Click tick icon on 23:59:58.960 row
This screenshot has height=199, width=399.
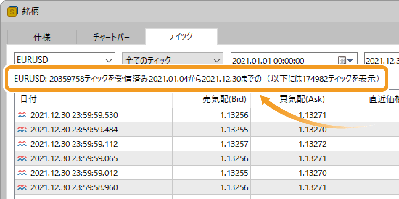point(22,188)
